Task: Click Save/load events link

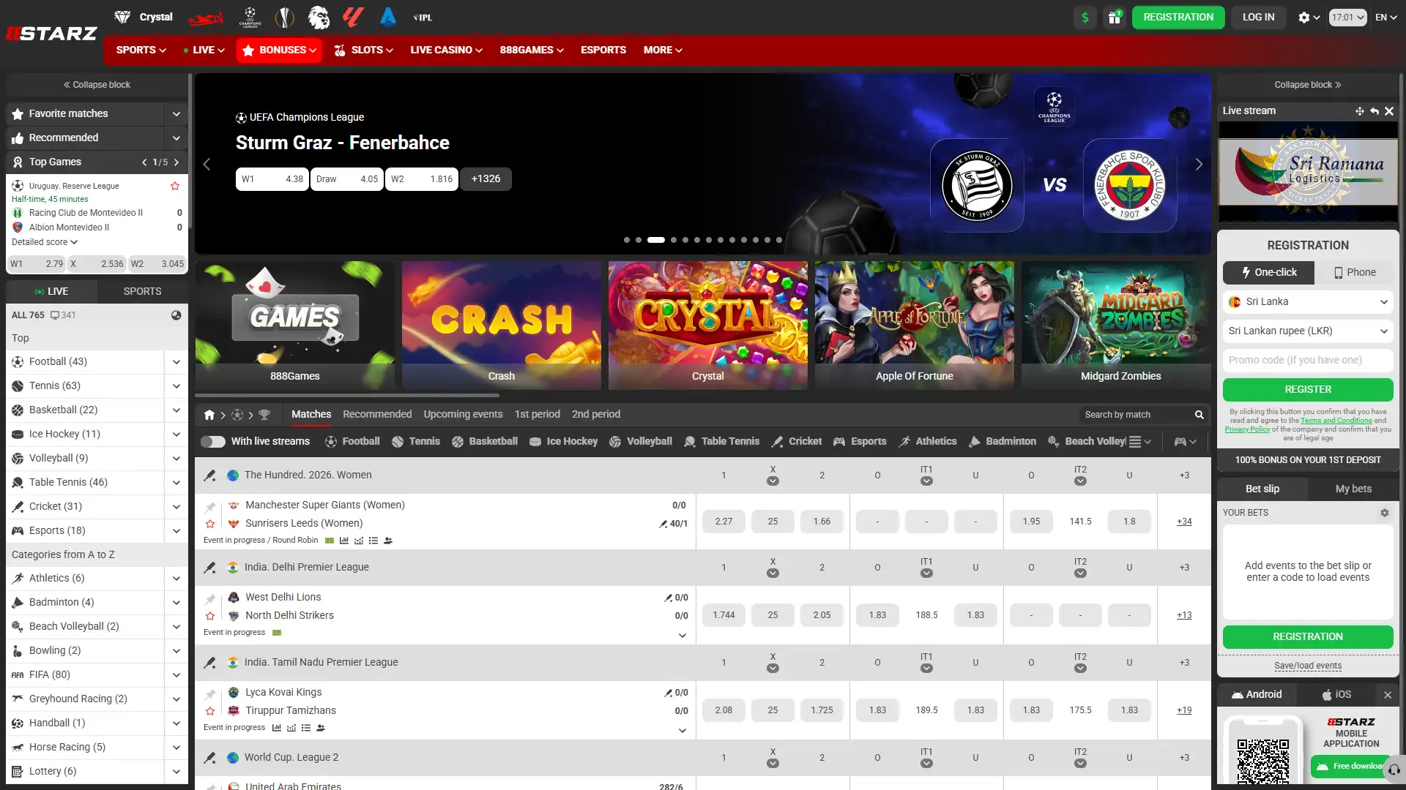Action: click(1308, 666)
